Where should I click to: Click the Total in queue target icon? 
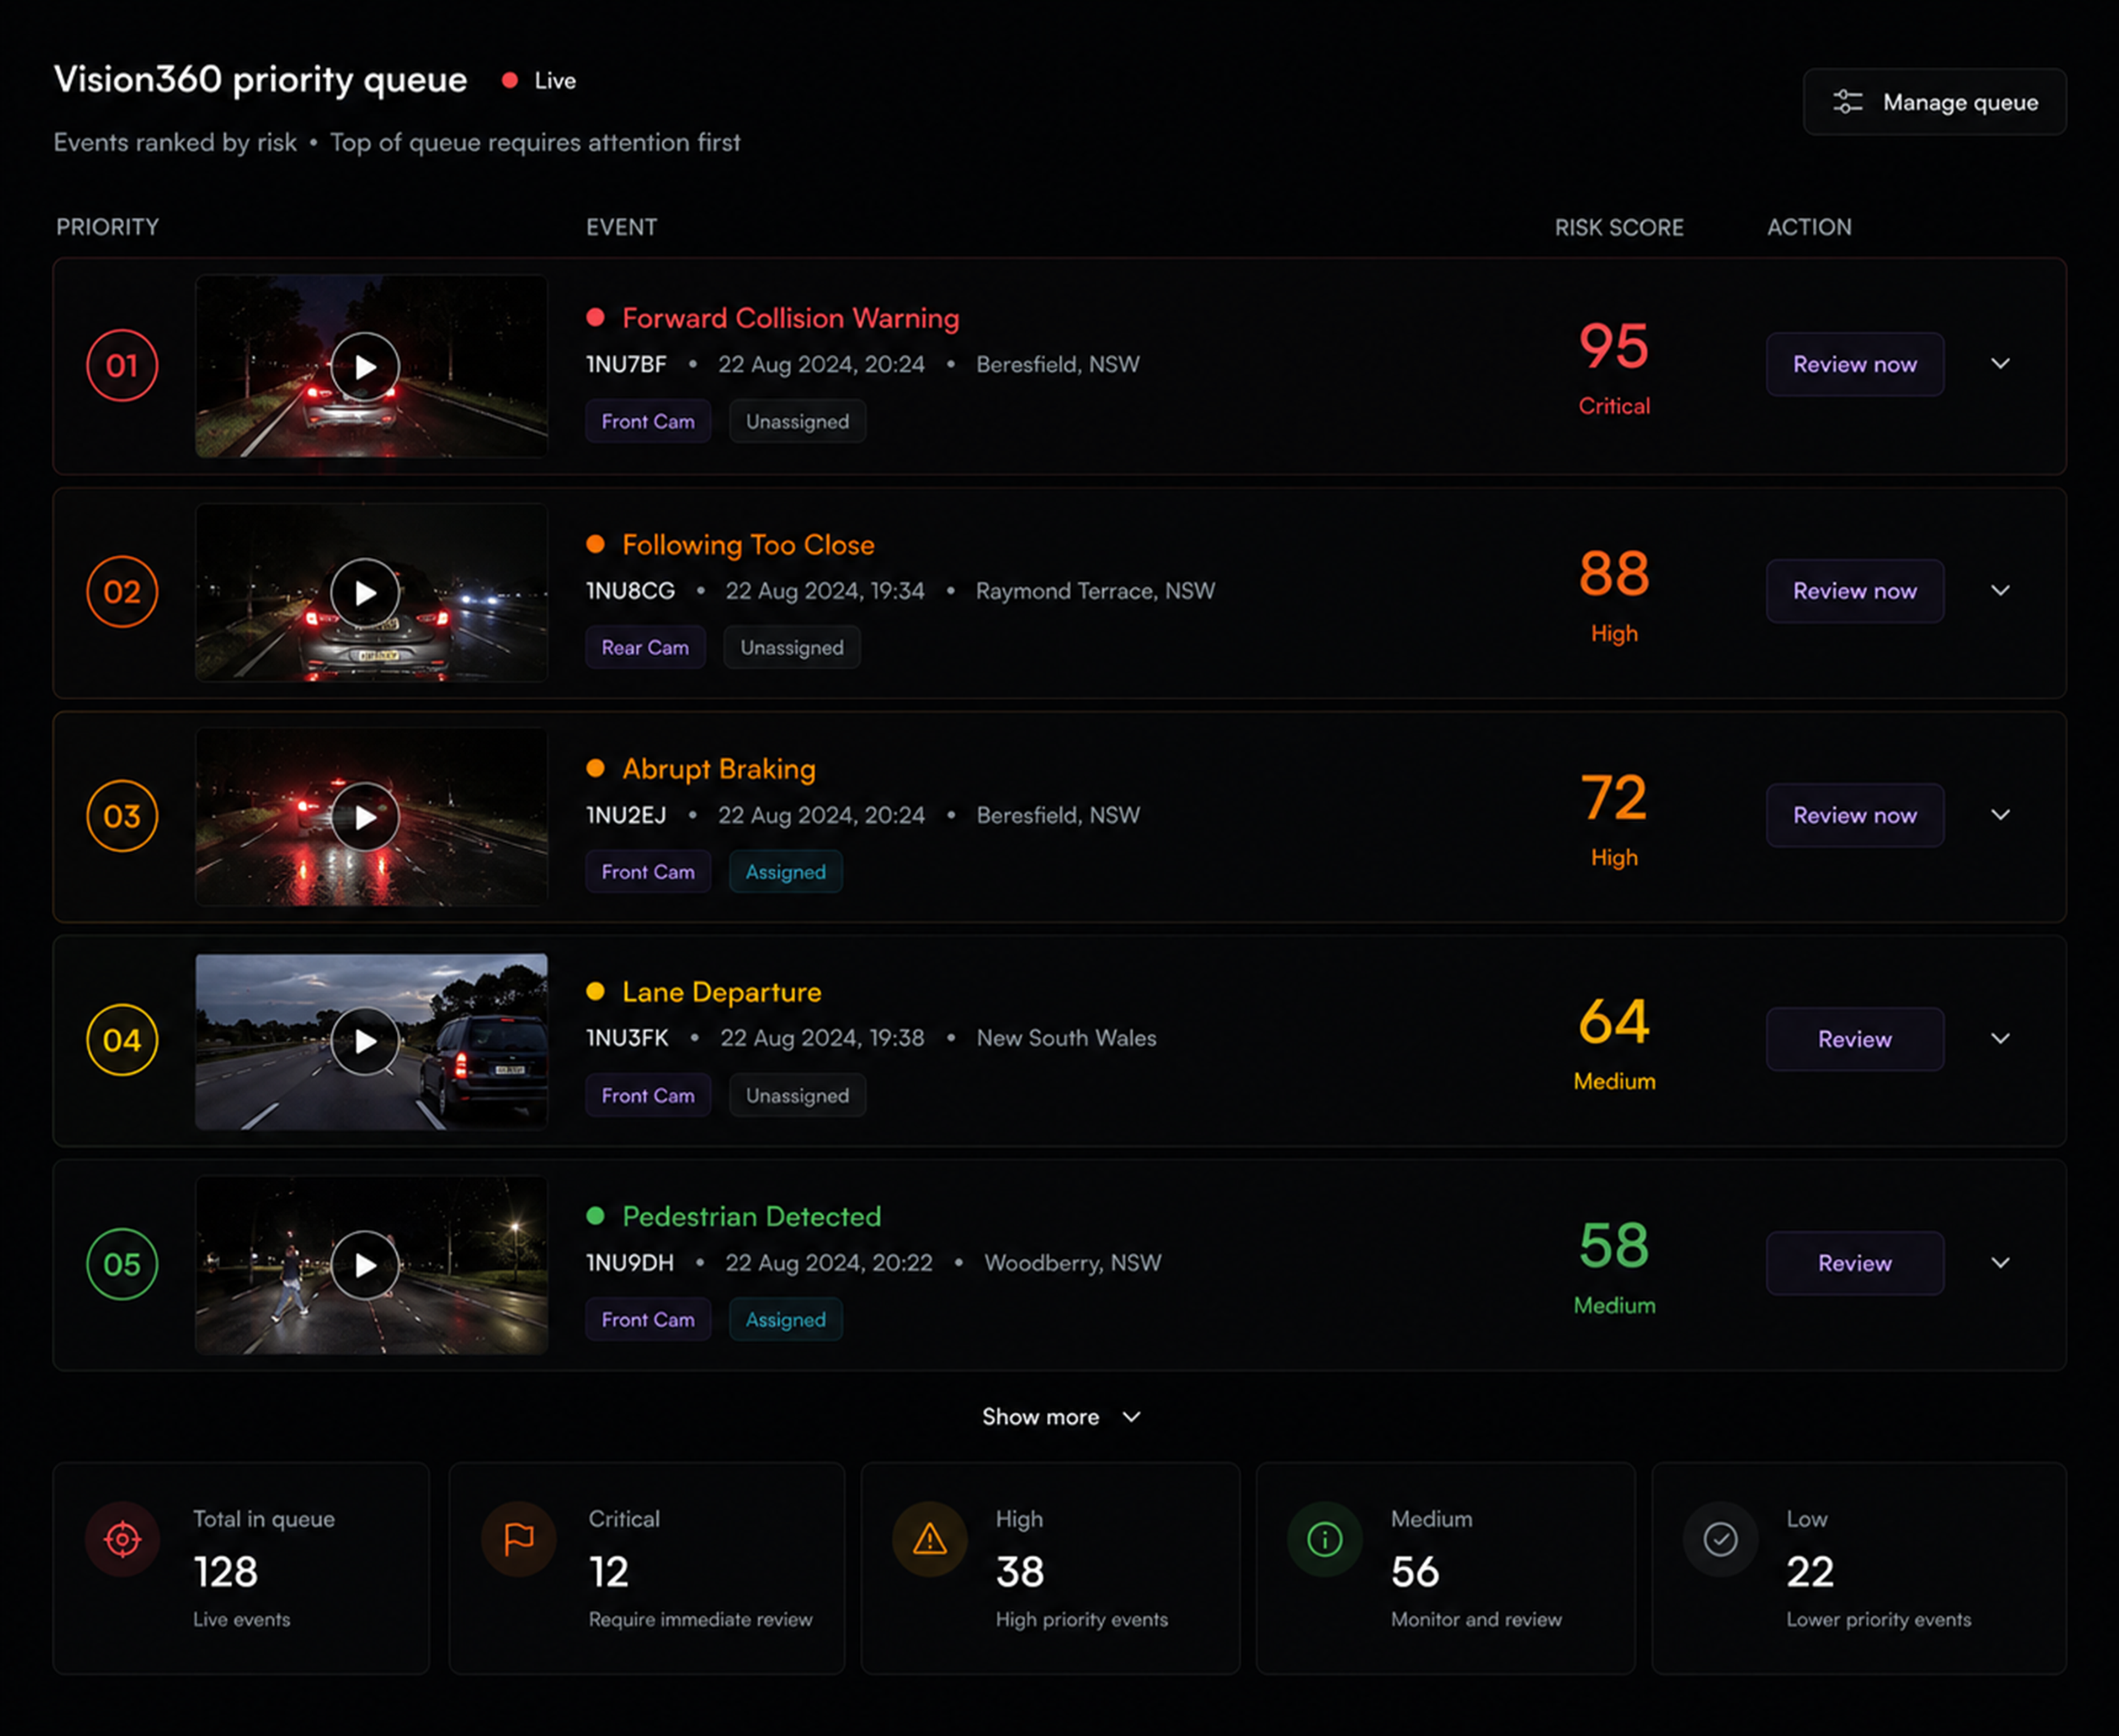123,1539
